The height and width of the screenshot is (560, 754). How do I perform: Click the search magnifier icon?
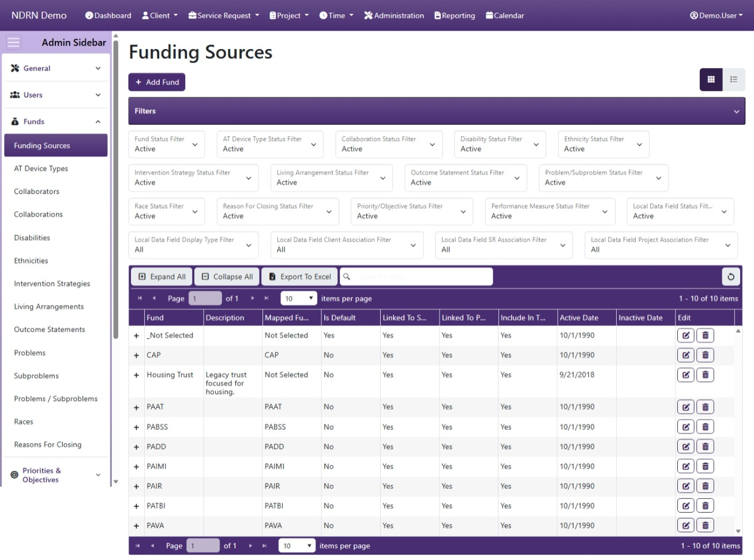pyautogui.click(x=347, y=277)
